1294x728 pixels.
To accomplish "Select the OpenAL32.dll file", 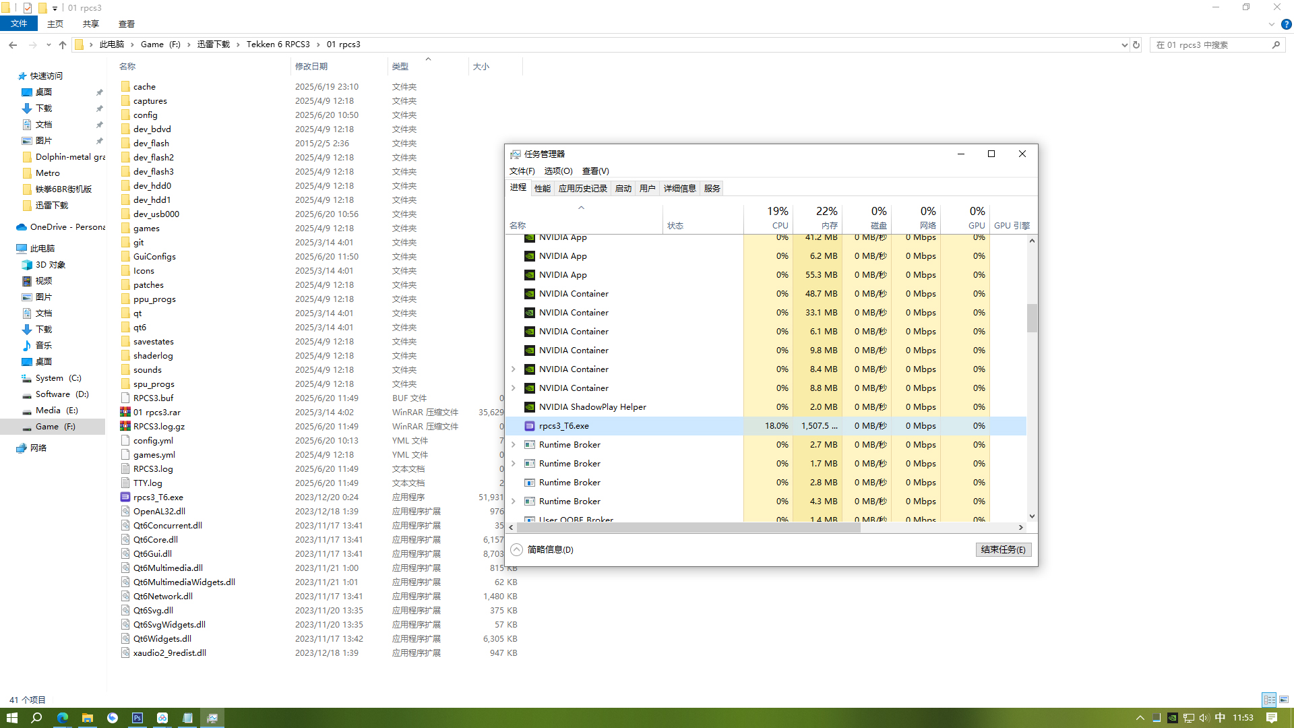I will 159,511.
